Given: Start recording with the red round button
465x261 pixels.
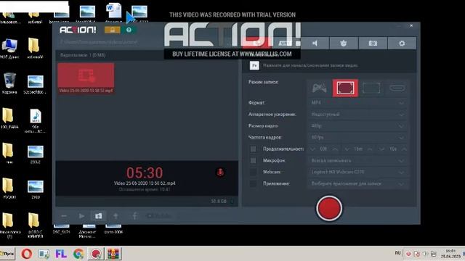Looking at the screenshot, I should [x=329, y=208].
